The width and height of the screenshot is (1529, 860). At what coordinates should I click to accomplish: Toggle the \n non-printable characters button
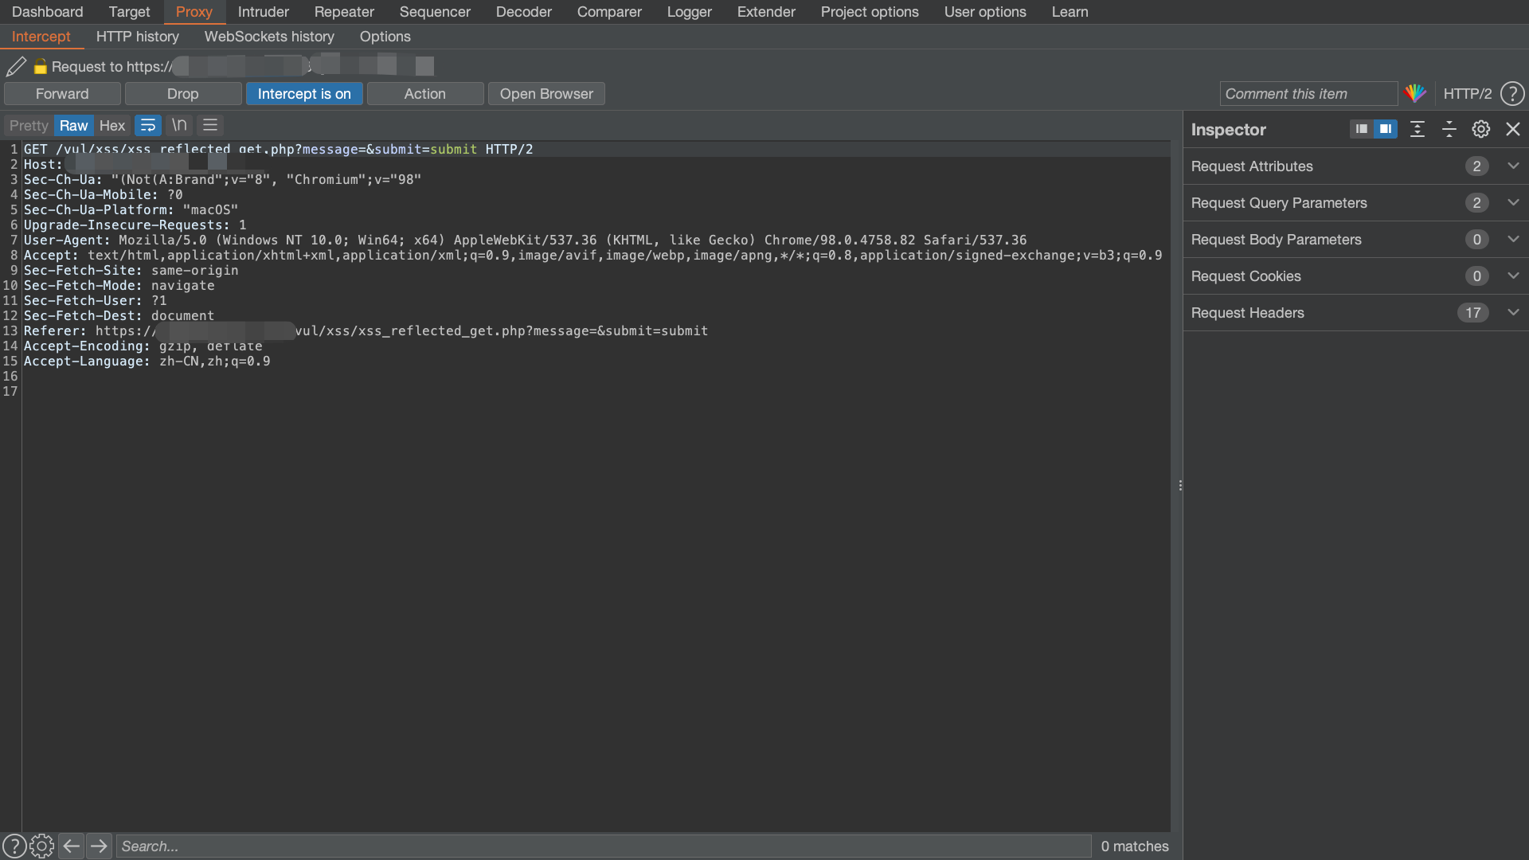click(x=179, y=126)
